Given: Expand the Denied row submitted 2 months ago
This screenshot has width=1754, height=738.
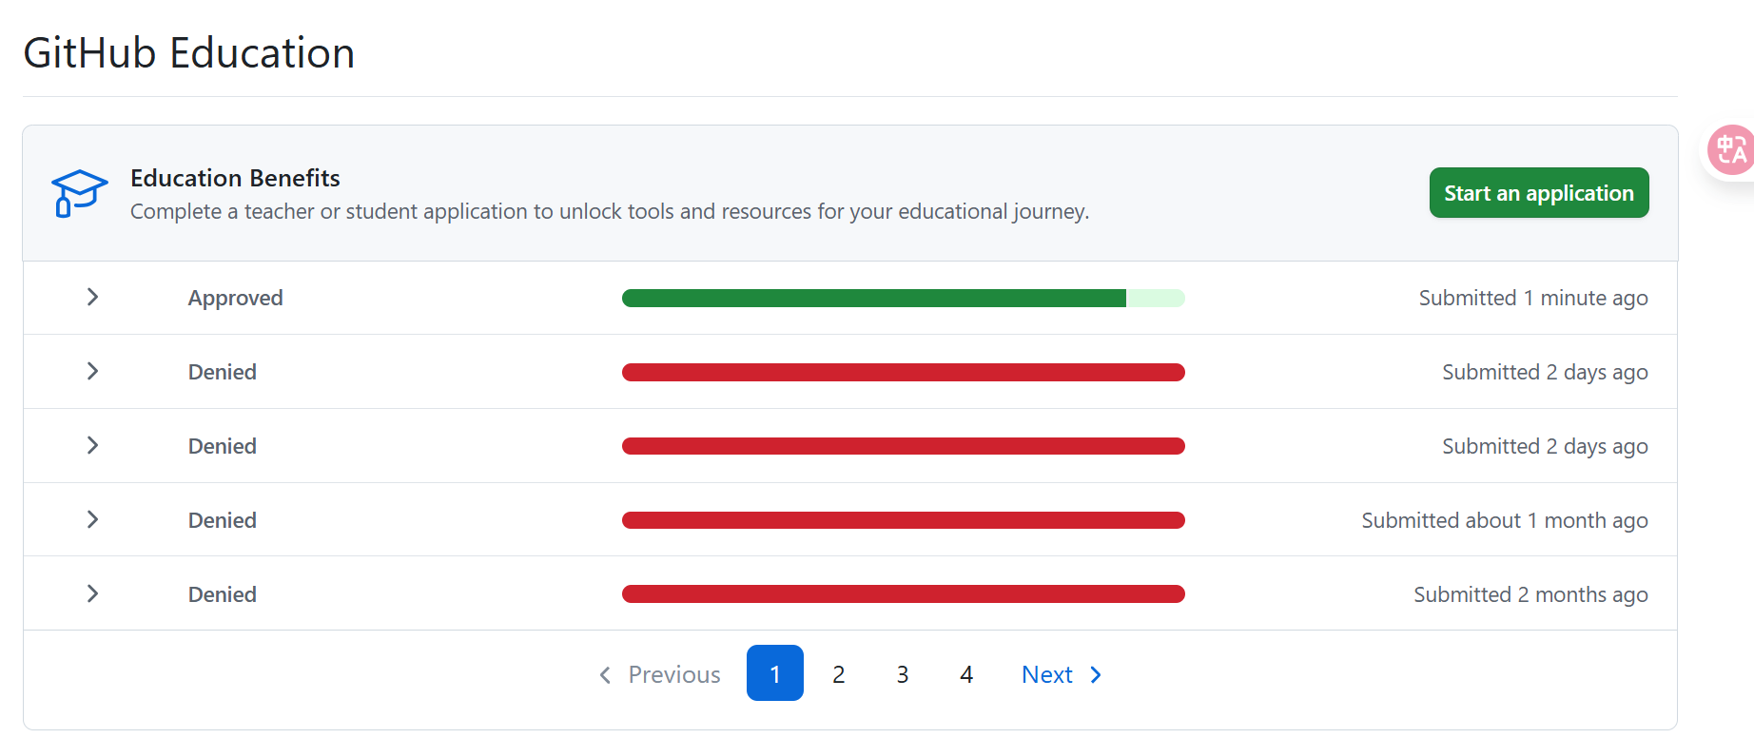Looking at the screenshot, I should point(92,593).
